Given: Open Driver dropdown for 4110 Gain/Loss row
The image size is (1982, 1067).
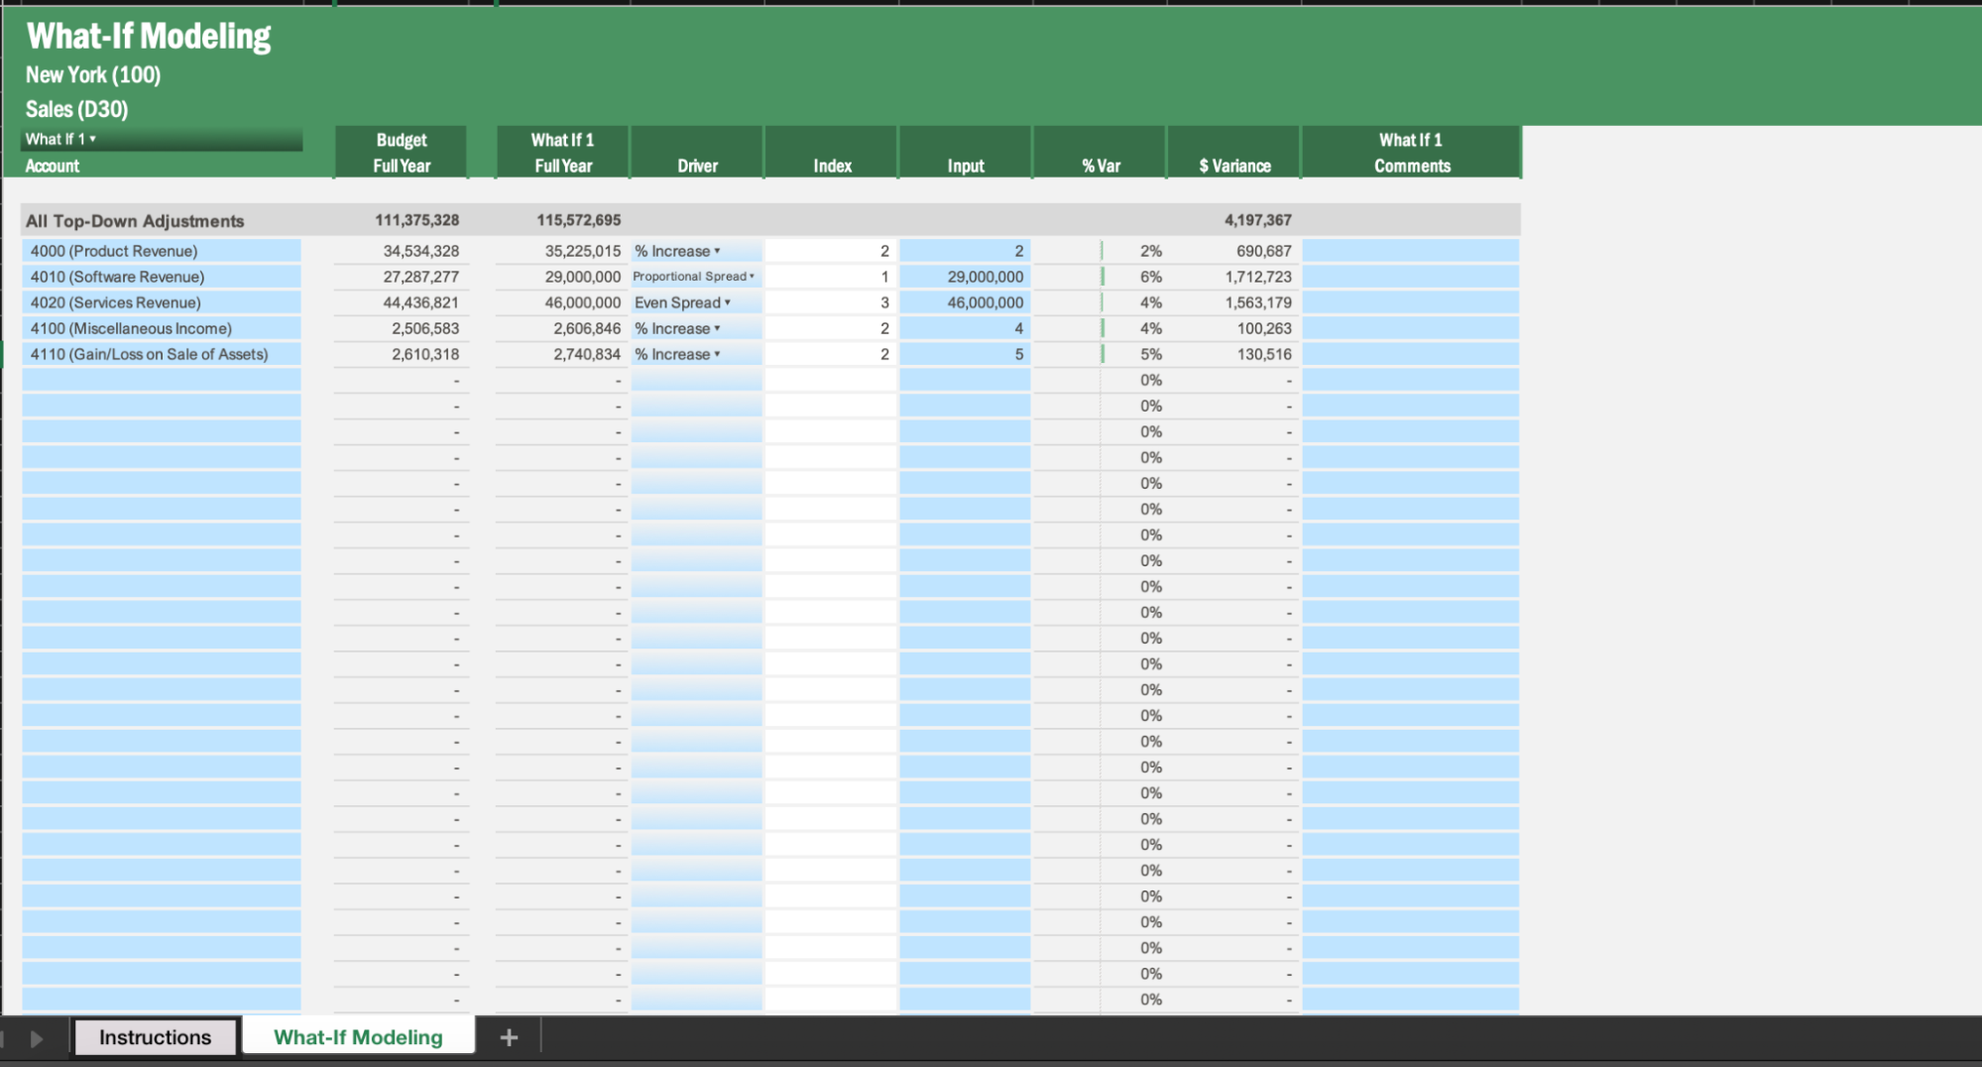Looking at the screenshot, I should (x=717, y=354).
